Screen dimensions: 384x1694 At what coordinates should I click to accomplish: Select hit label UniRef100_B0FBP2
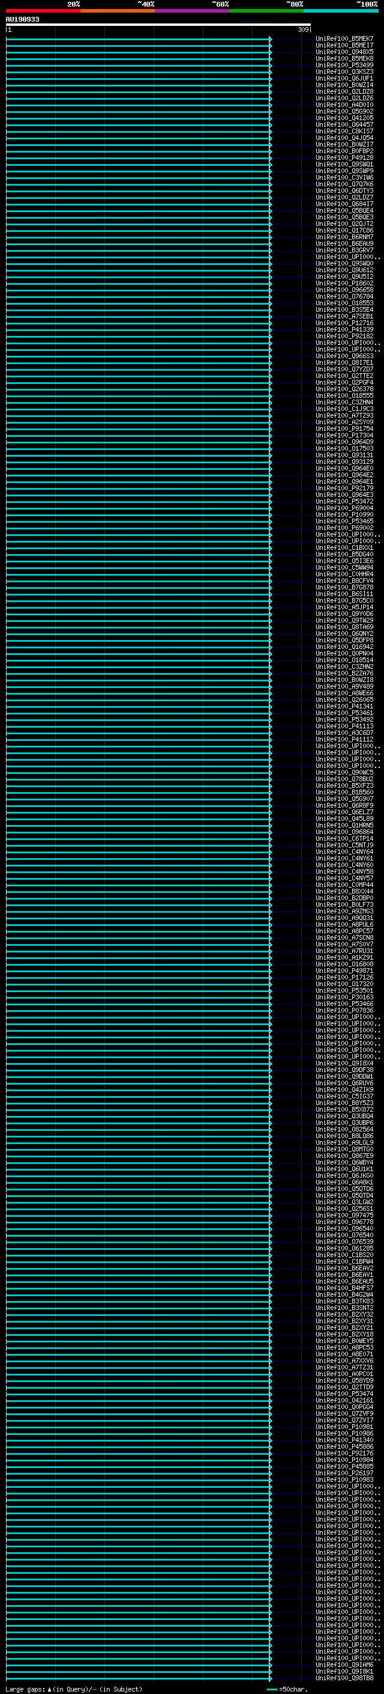(x=344, y=151)
